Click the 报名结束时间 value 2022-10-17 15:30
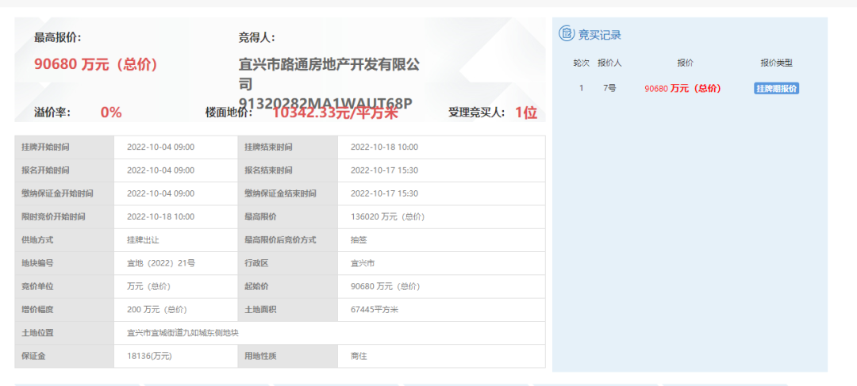Viewport: 857px width, 386px height. point(384,170)
